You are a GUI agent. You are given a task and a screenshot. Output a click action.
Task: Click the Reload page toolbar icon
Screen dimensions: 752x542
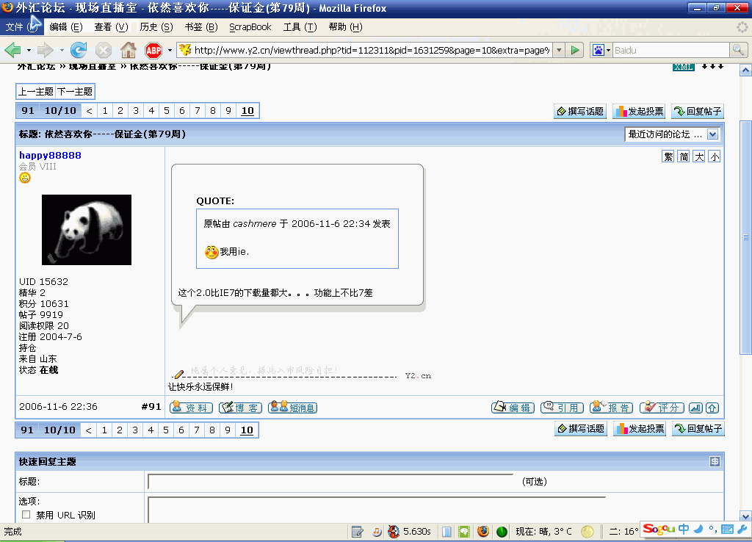79,50
